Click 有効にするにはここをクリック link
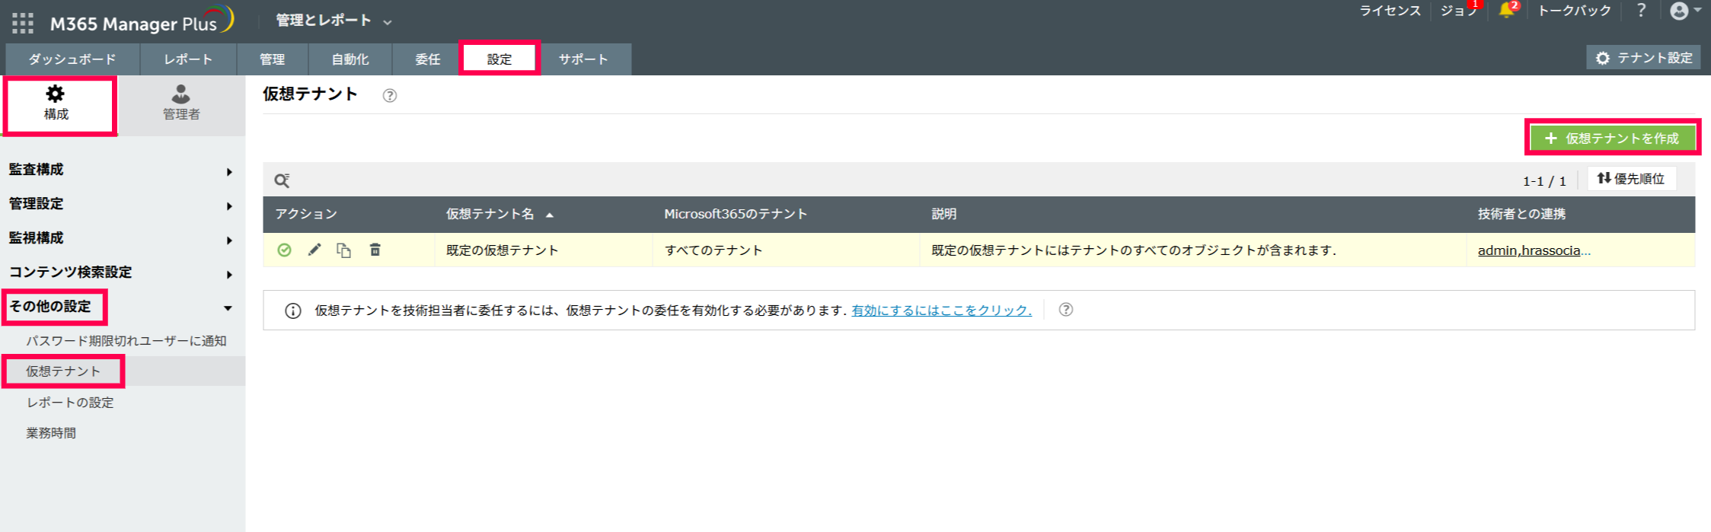The image size is (1711, 532). (x=941, y=311)
